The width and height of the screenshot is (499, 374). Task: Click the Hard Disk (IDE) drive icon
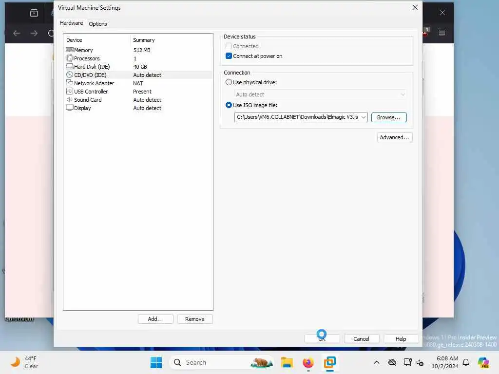(69, 66)
